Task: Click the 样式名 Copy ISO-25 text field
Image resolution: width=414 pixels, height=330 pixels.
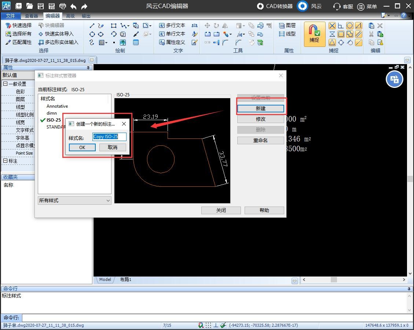Action: (x=109, y=137)
